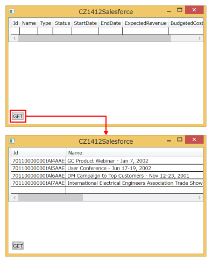Click the BudgetedCost column header
Image resolution: width=212 pixels, height=262 pixels.
(x=186, y=23)
